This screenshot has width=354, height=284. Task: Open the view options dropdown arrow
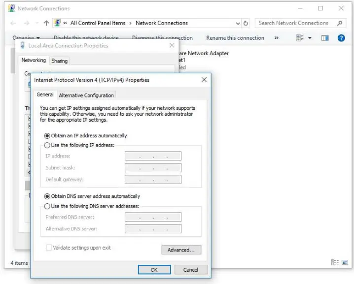click(x=310, y=38)
